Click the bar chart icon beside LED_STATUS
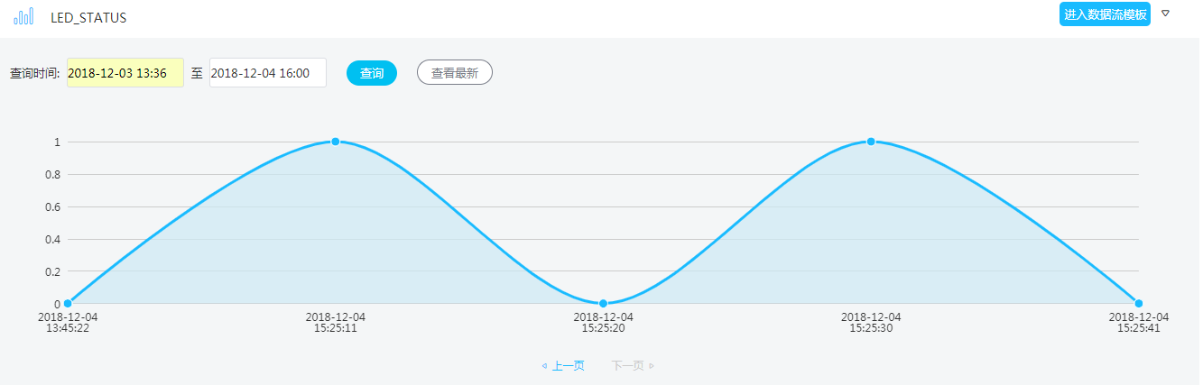Screen dimensions: 1203x385 [x=23, y=16]
